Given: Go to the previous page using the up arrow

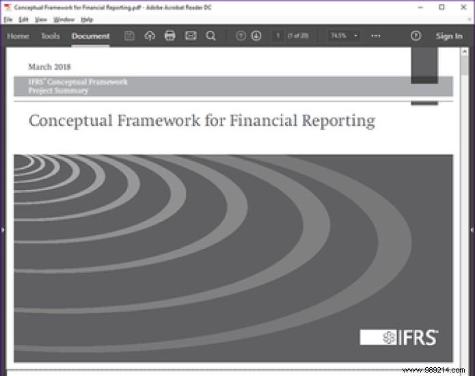Looking at the screenshot, I should tap(241, 36).
